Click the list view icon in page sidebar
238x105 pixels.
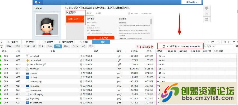(207, 19)
